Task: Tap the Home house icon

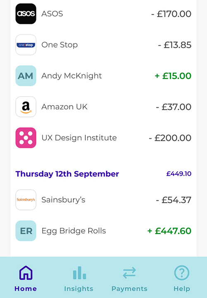Action: point(26,273)
